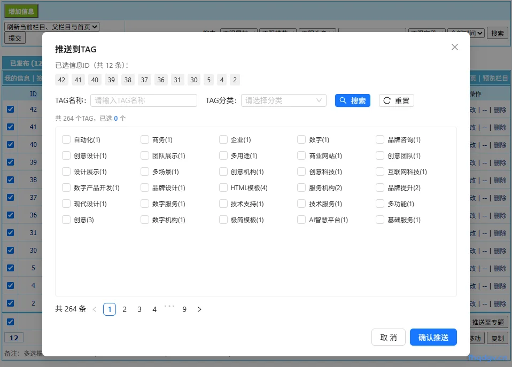Select current page 1 in pagination
The height and width of the screenshot is (367, 512).
pos(110,309)
